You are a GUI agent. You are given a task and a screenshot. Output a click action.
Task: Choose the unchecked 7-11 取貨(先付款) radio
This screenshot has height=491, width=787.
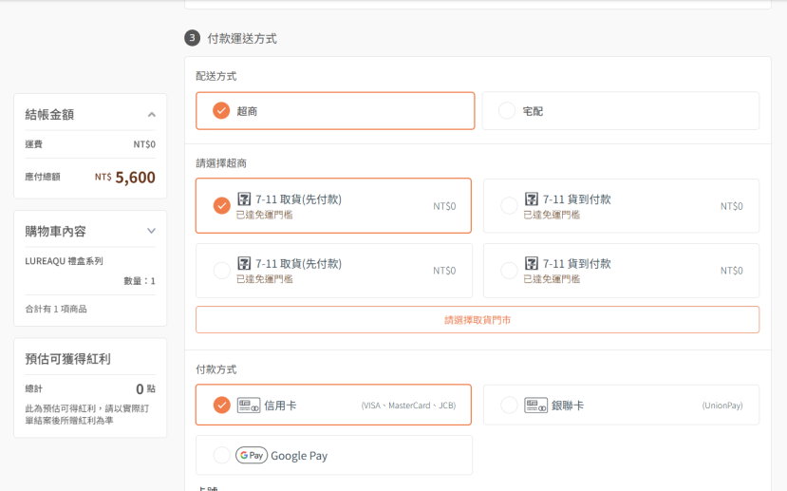click(221, 270)
